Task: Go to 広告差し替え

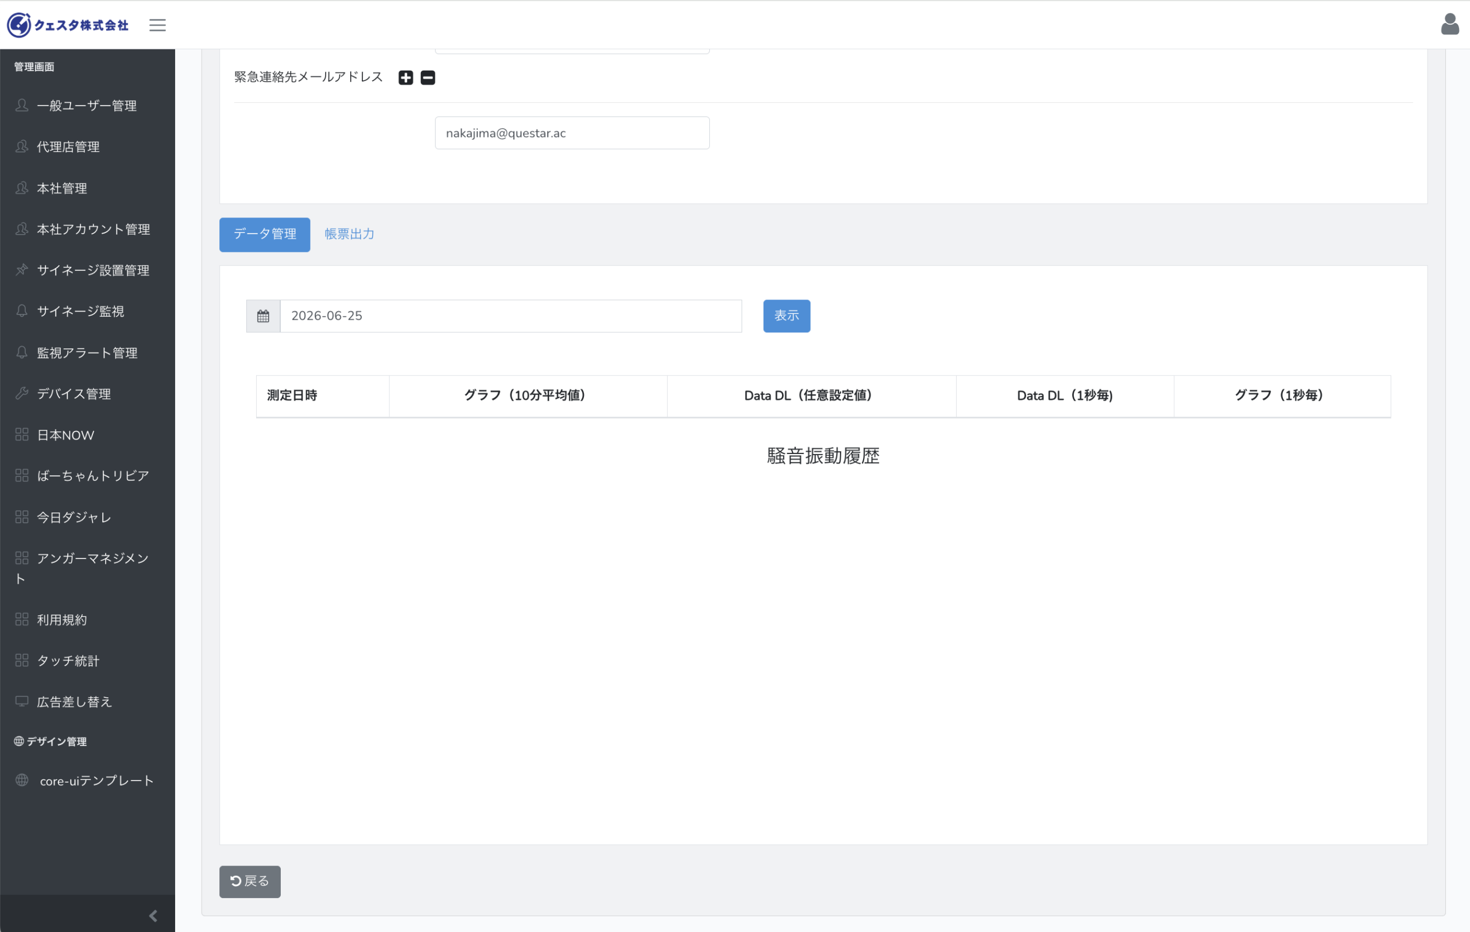Action: point(87,701)
